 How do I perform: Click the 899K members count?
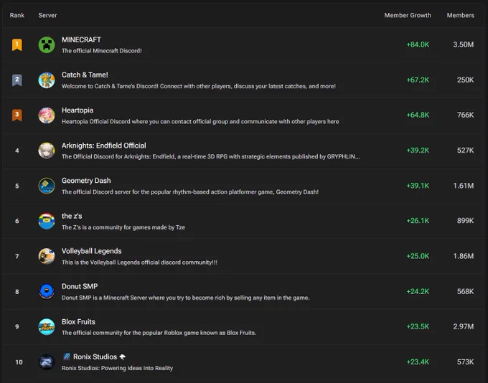coord(465,221)
